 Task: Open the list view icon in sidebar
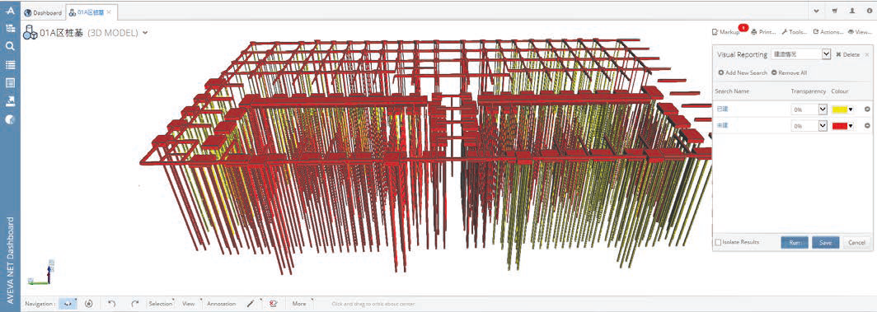[x=10, y=65]
